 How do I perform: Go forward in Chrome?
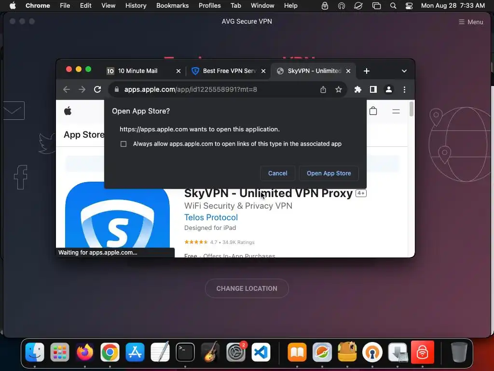82,89
